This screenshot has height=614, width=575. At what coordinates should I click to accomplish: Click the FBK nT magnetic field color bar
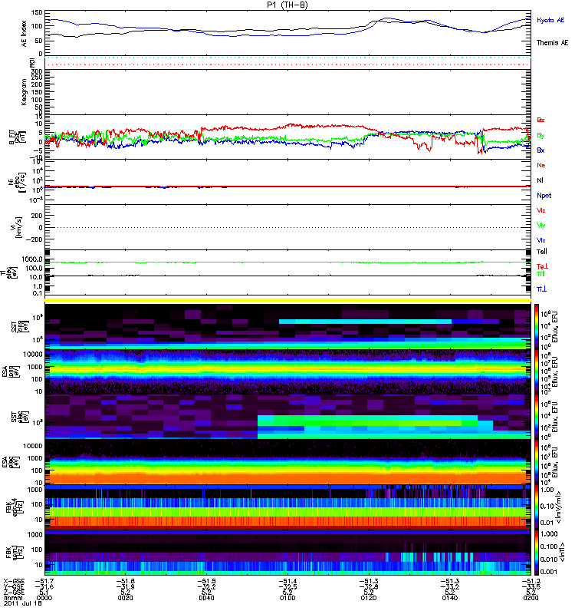pos(537,552)
